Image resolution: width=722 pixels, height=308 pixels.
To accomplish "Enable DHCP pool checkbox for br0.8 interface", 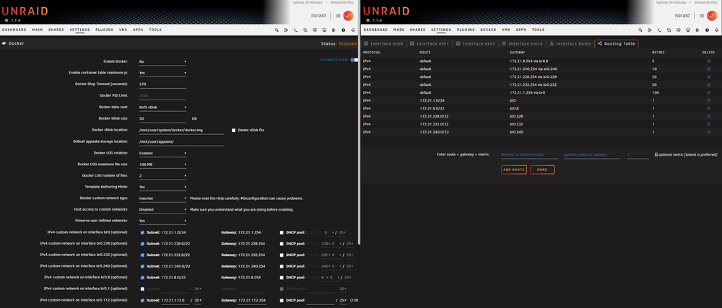I will (x=282, y=278).
